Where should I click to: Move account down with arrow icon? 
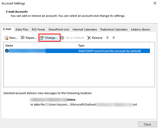[114, 38]
